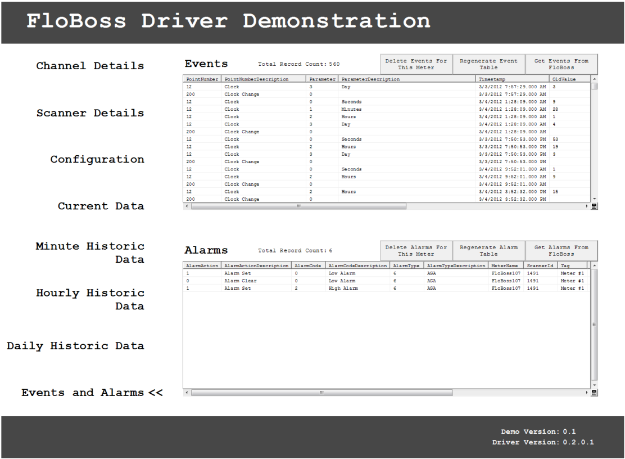625x459 pixels.
Task: Select the Alarm Clear row description
Action: pyautogui.click(x=241, y=281)
